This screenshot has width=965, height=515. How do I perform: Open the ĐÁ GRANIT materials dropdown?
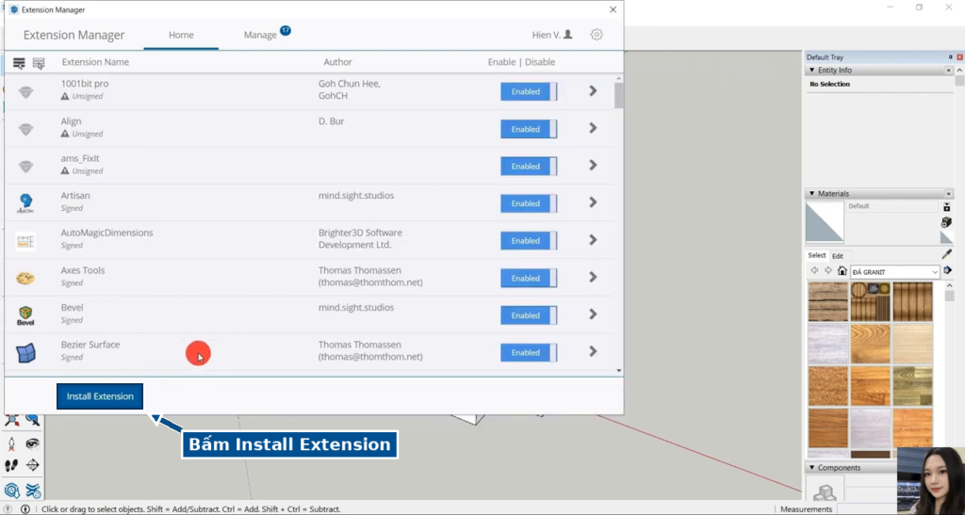pos(895,272)
